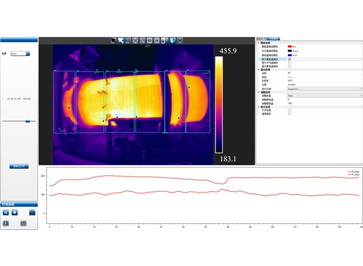Uncheck the checked curve display checkbox

coord(289,59)
